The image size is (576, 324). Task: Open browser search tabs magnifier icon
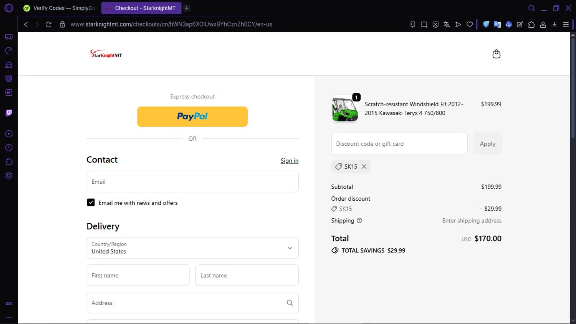(x=531, y=8)
